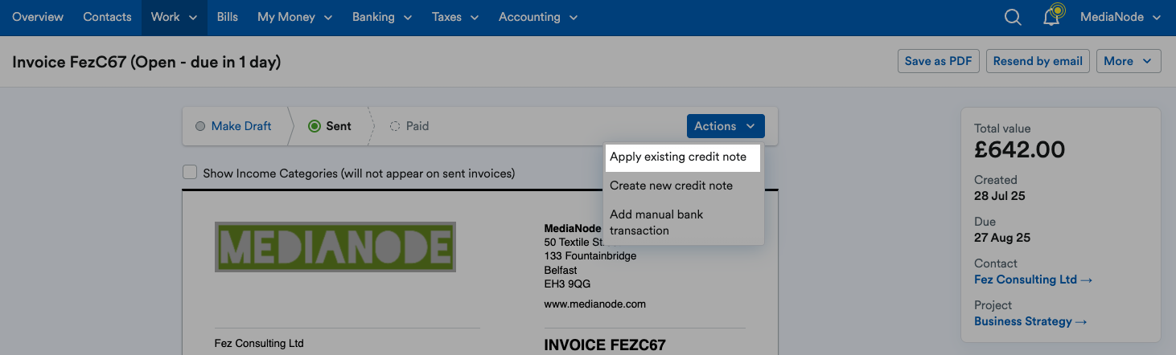This screenshot has height=355, width=1176.
Task: Click the INVOICE FEZC67 heading
Action: click(x=605, y=345)
